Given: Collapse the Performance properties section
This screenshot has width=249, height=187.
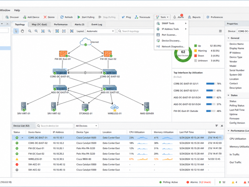Looking at the screenshot, I should [x=228, y=131].
